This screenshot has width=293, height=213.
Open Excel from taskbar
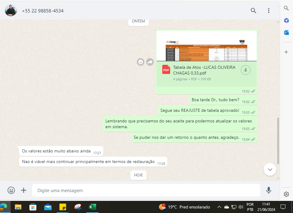pyautogui.click(x=92, y=207)
